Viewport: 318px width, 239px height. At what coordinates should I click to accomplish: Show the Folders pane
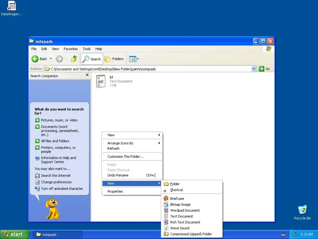tap(114, 59)
